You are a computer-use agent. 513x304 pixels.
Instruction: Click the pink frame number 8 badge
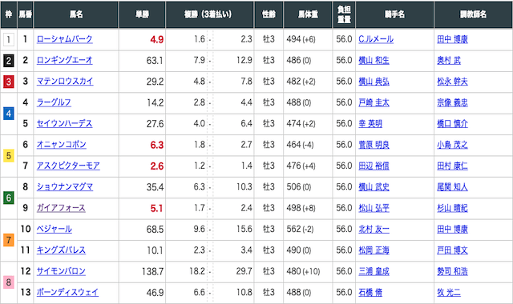point(9,282)
